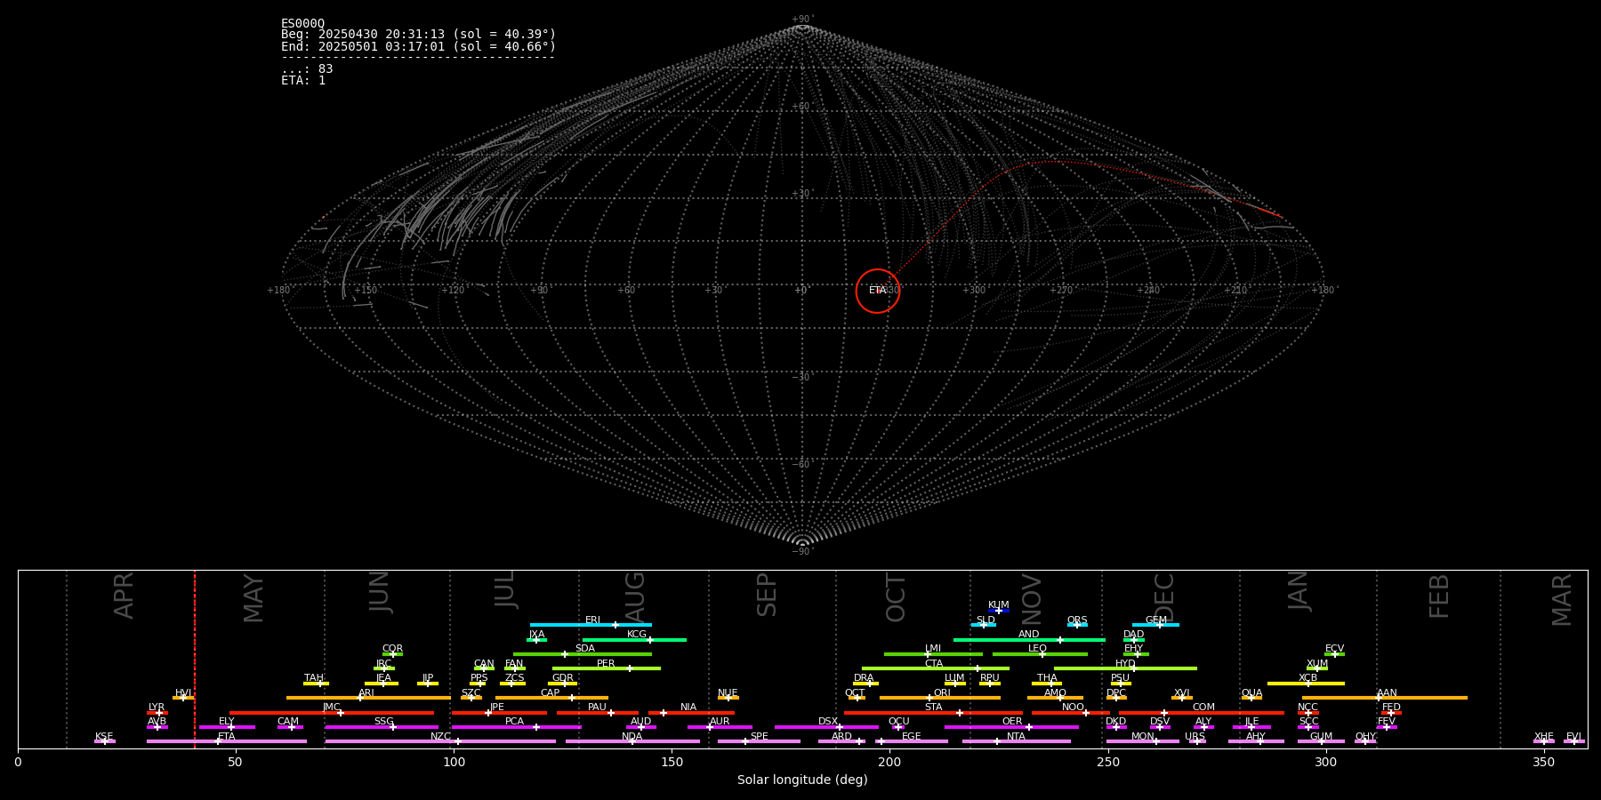The height and width of the screenshot is (800, 1601).
Task: Click the OER purple shower bar
Action: (x=1011, y=727)
